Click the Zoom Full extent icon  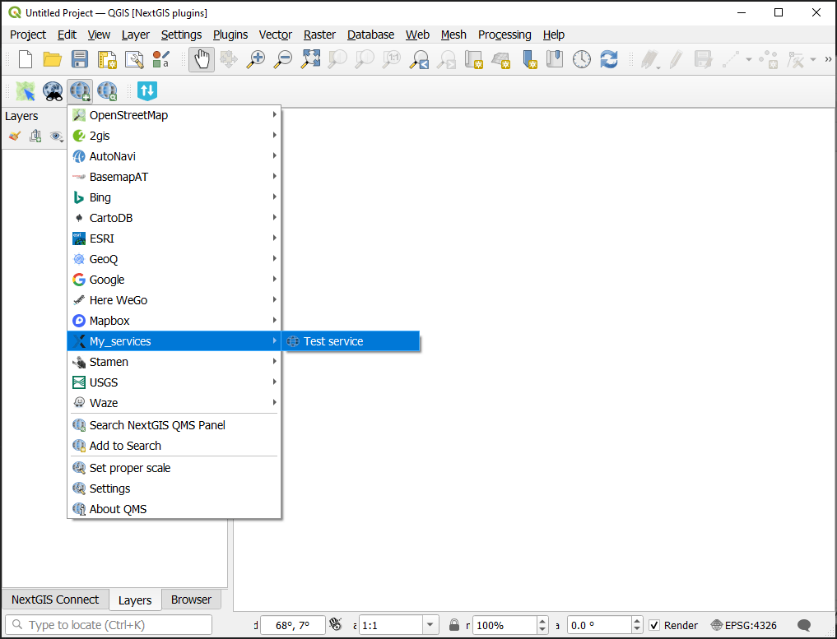[310, 59]
